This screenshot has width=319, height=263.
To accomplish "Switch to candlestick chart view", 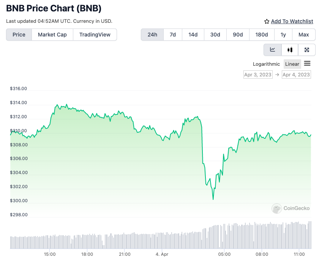I will coord(290,50).
